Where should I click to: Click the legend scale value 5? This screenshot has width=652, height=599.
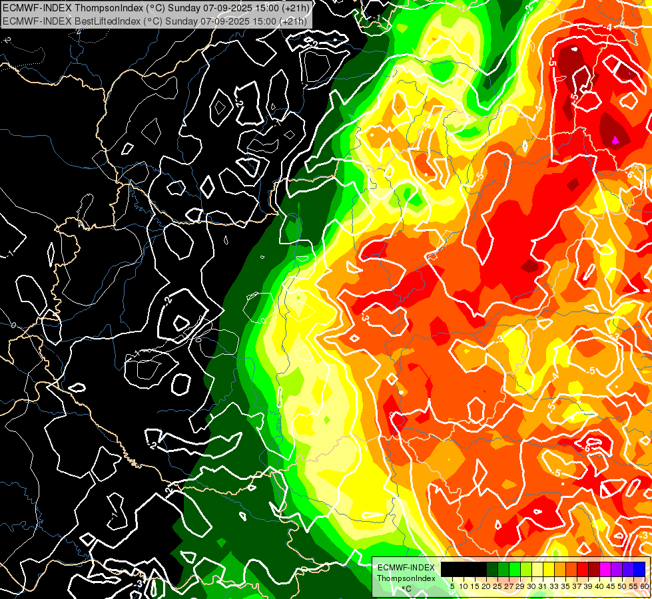click(x=452, y=586)
